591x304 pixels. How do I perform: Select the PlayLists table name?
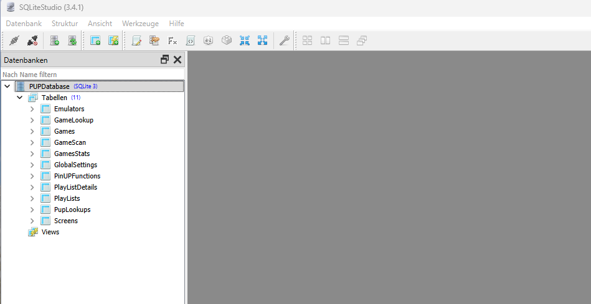[x=67, y=198]
